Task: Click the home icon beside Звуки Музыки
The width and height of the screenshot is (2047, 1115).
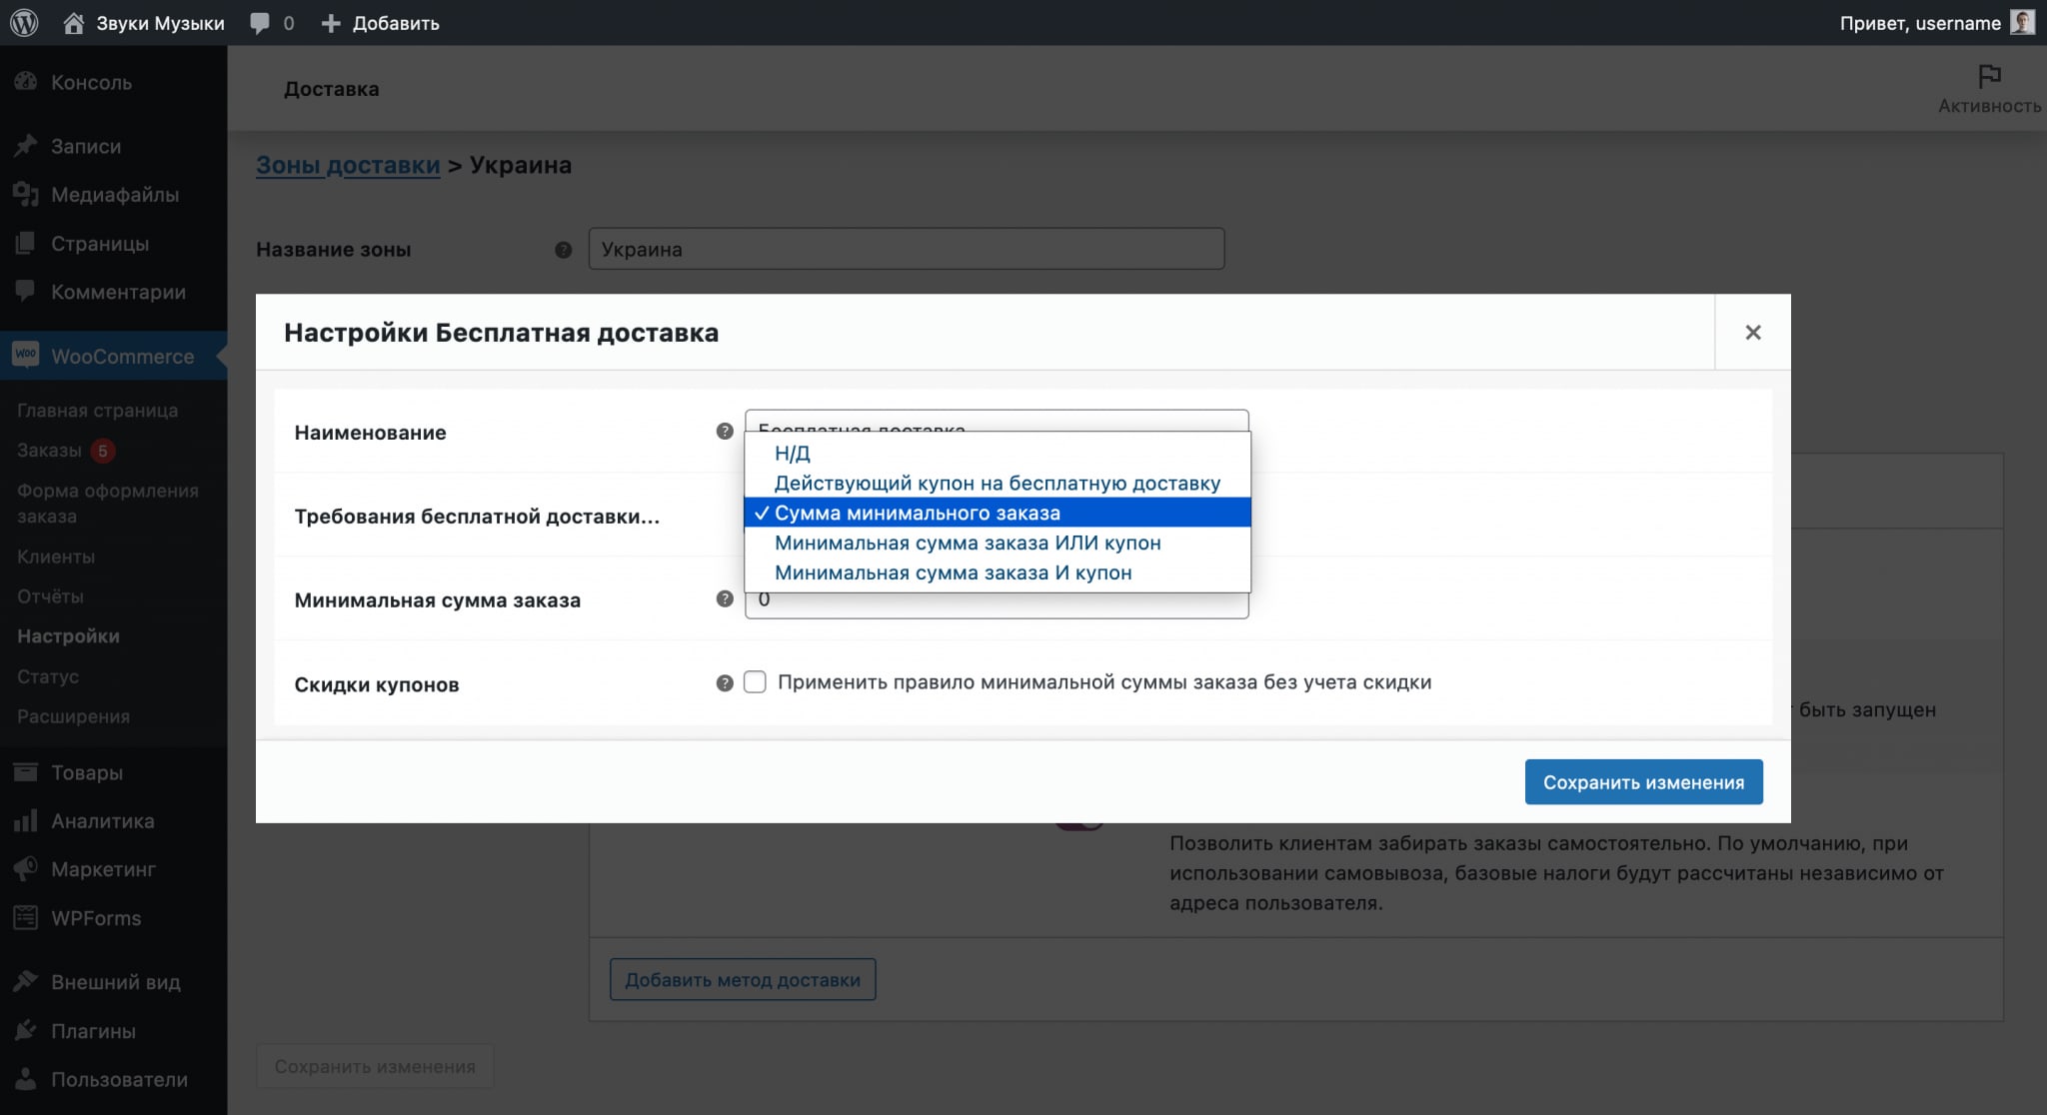Action: [x=73, y=23]
